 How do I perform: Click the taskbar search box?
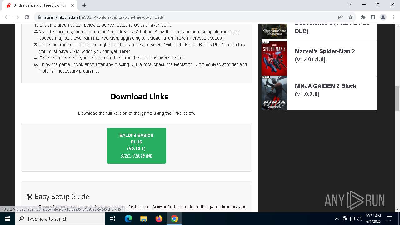(60, 219)
